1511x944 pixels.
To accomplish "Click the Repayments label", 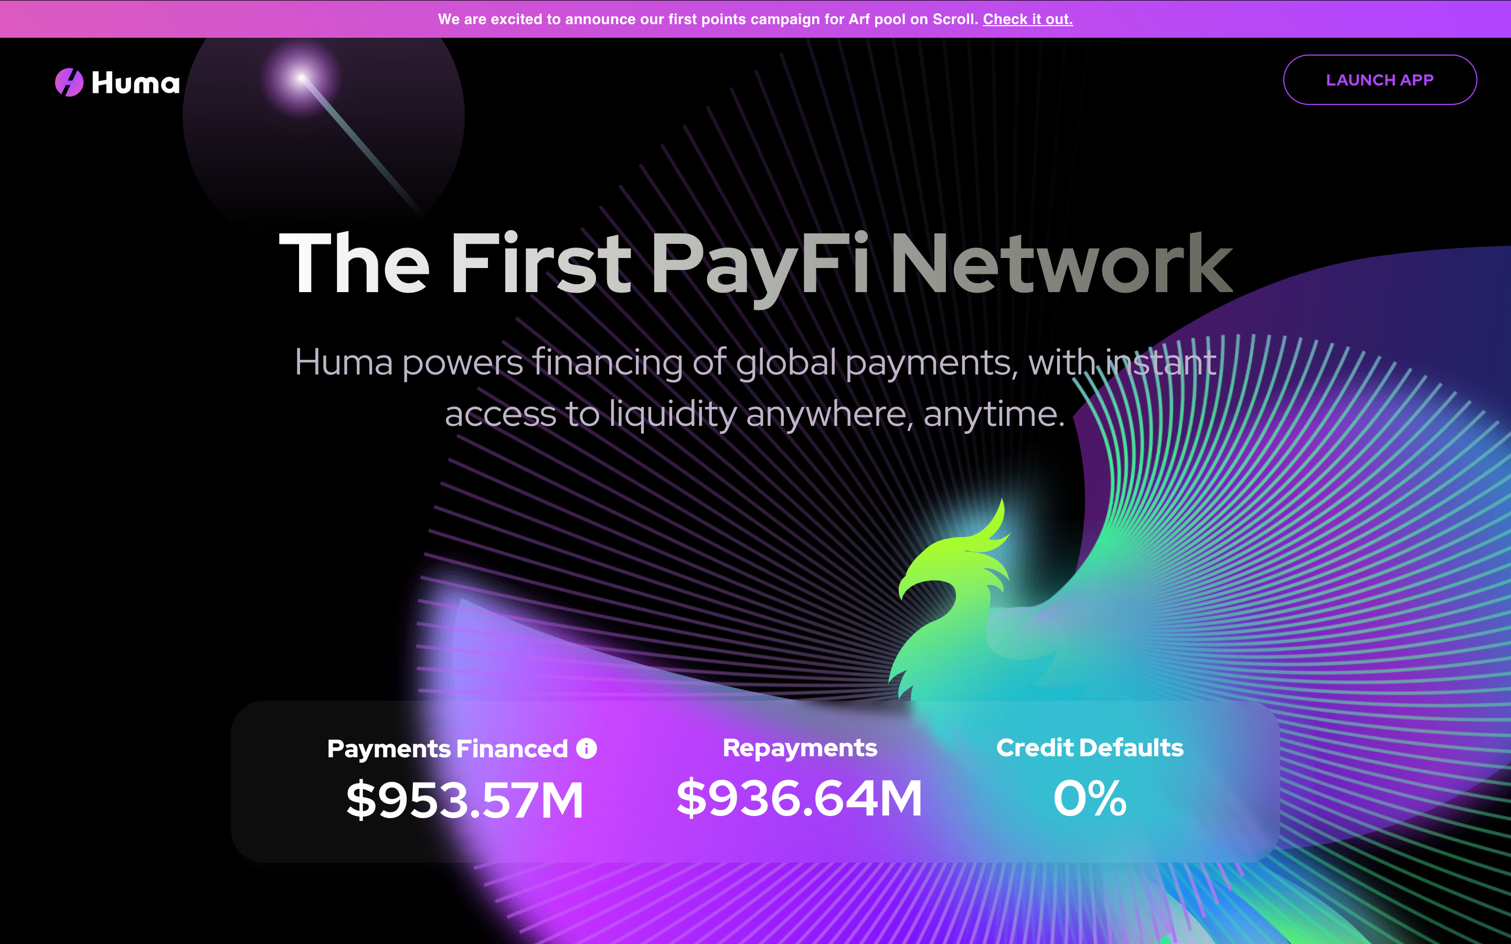I will [800, 748].
